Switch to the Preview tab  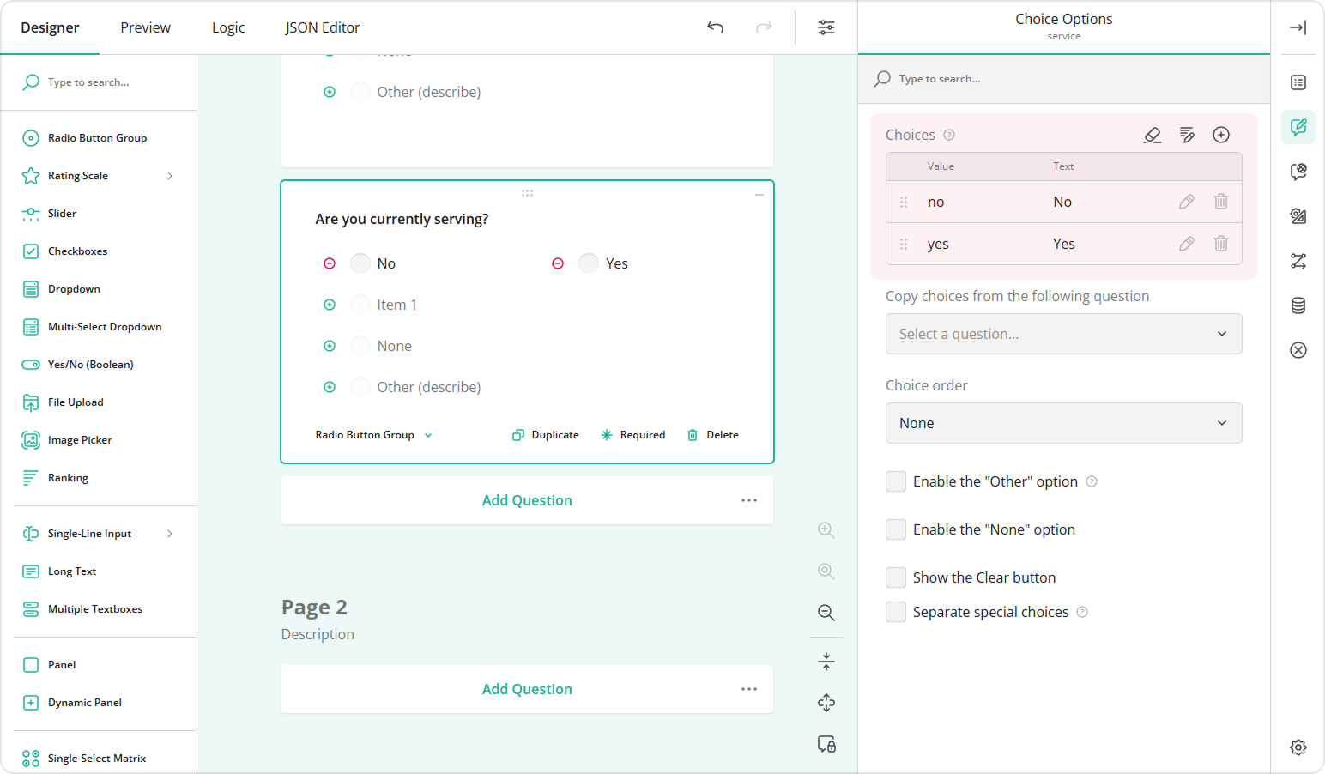click(145, 27)
